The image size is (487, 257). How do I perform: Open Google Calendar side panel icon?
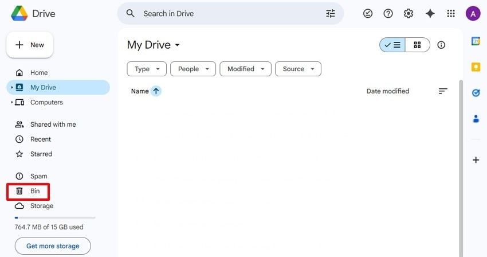[476, 41]
